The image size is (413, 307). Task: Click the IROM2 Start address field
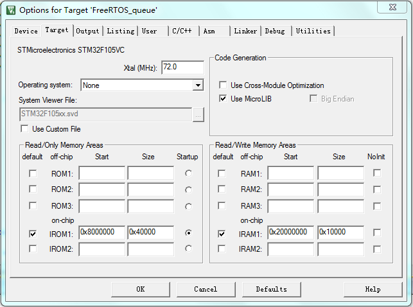[x=102, y=249]
